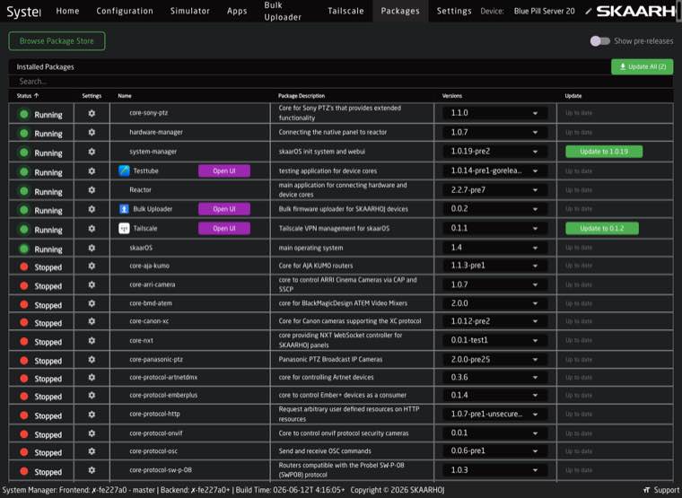Viewport: 682px width, 498px height.
Task: Open settings gear for core-canon-xc
Action: tap(92, 321)
